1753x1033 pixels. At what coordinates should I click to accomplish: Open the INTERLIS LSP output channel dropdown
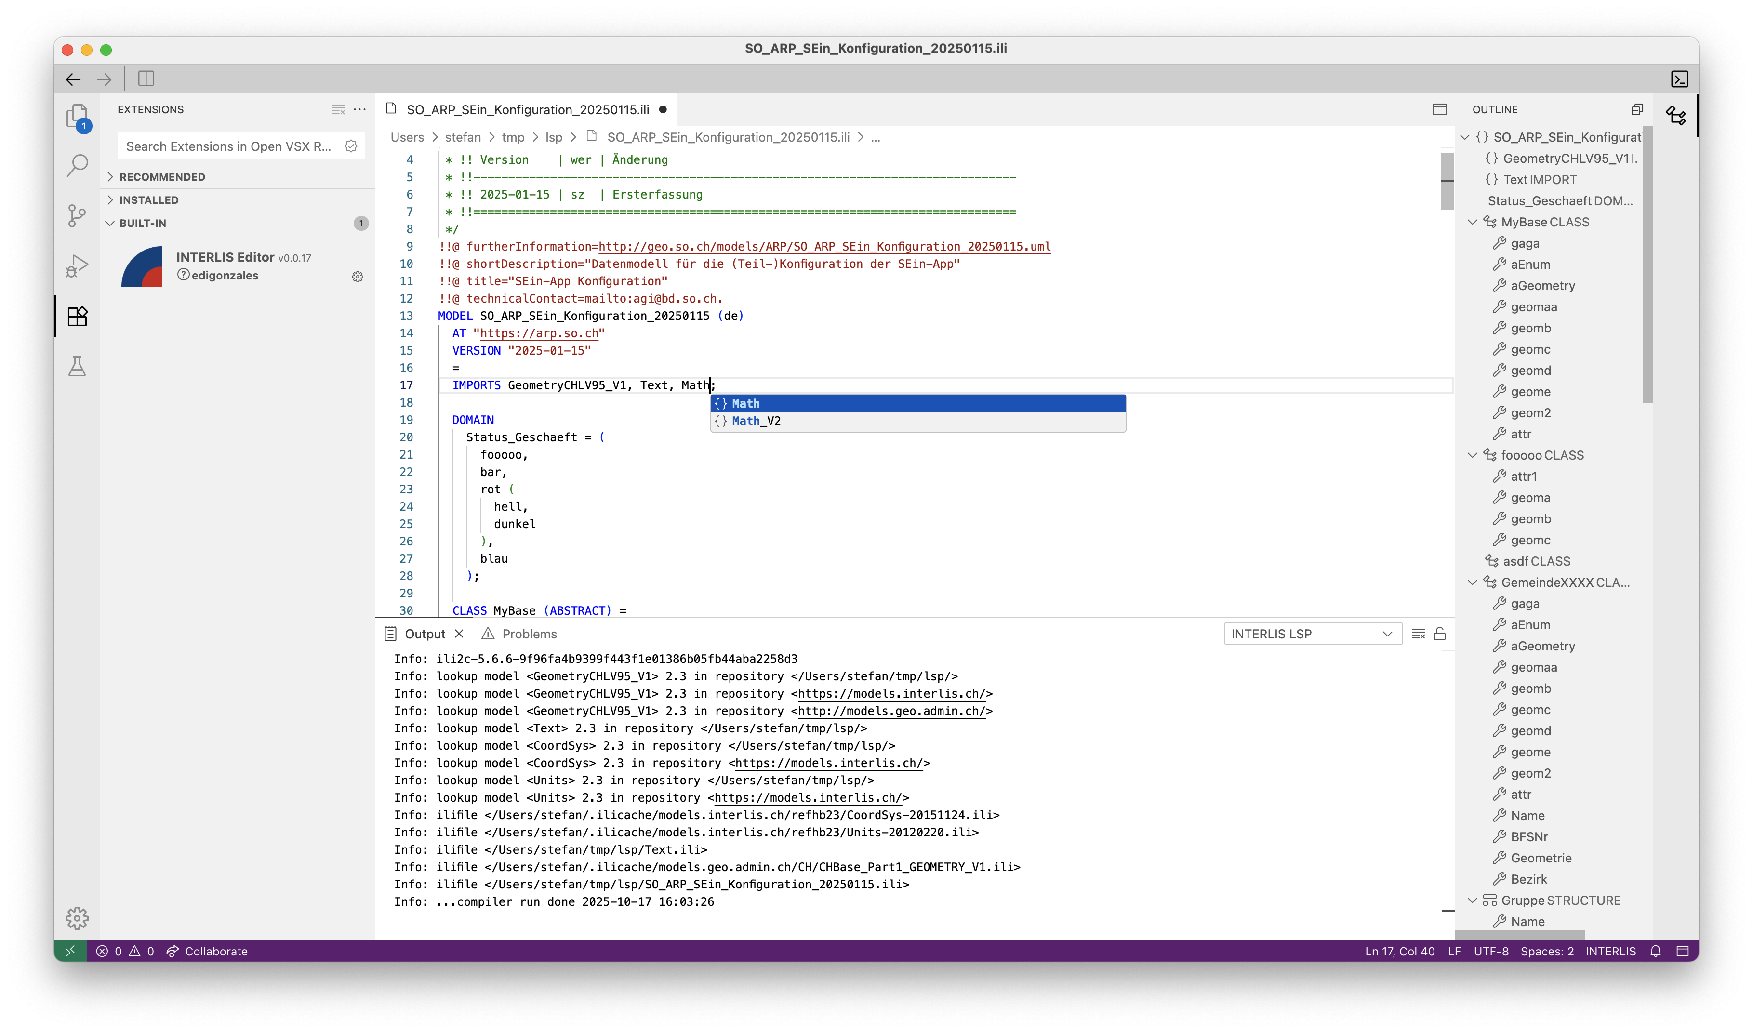1312,634
